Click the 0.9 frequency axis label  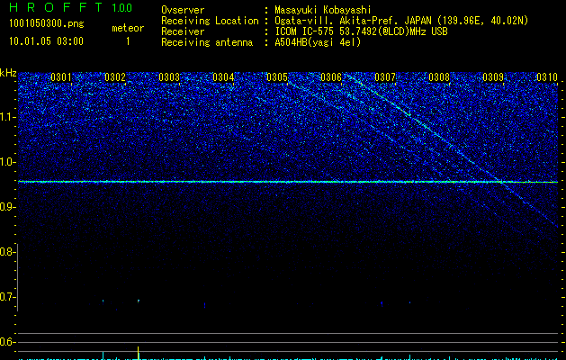(x=7, y=207)
